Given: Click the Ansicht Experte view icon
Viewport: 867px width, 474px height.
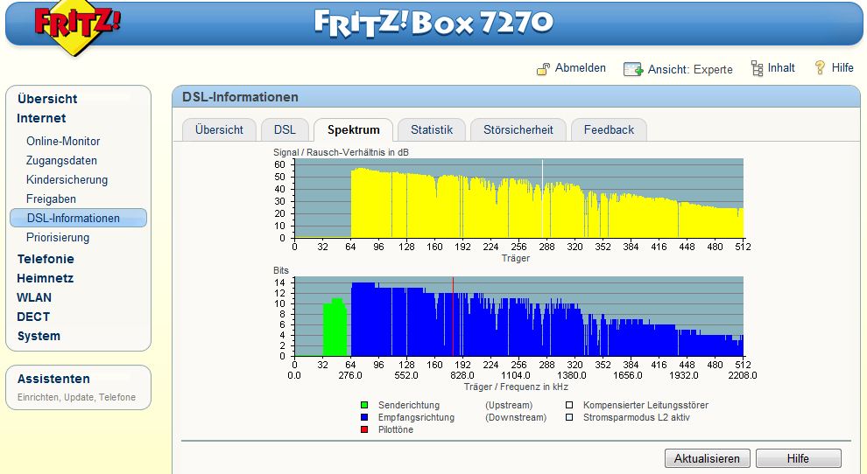Looking at the screenshot, I should click(633, 69).
